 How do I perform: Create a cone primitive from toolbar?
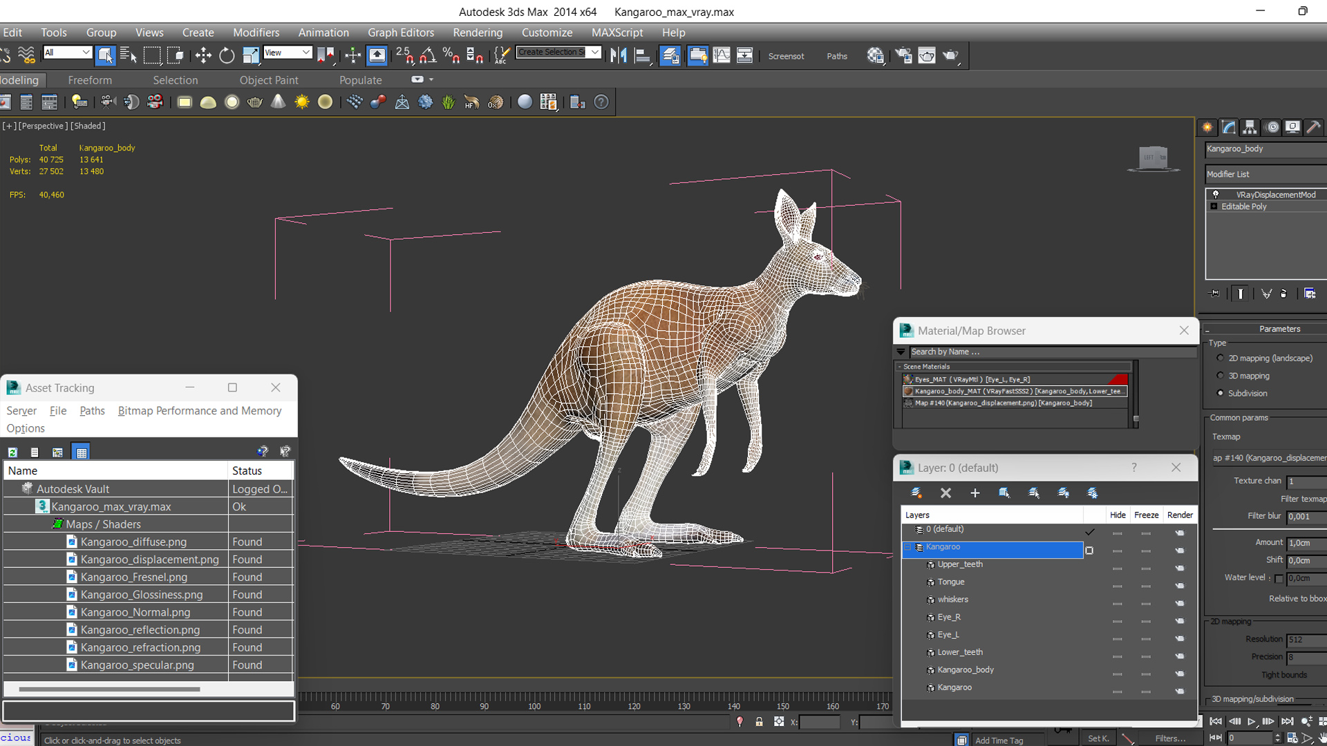click(x=278, y=102)
